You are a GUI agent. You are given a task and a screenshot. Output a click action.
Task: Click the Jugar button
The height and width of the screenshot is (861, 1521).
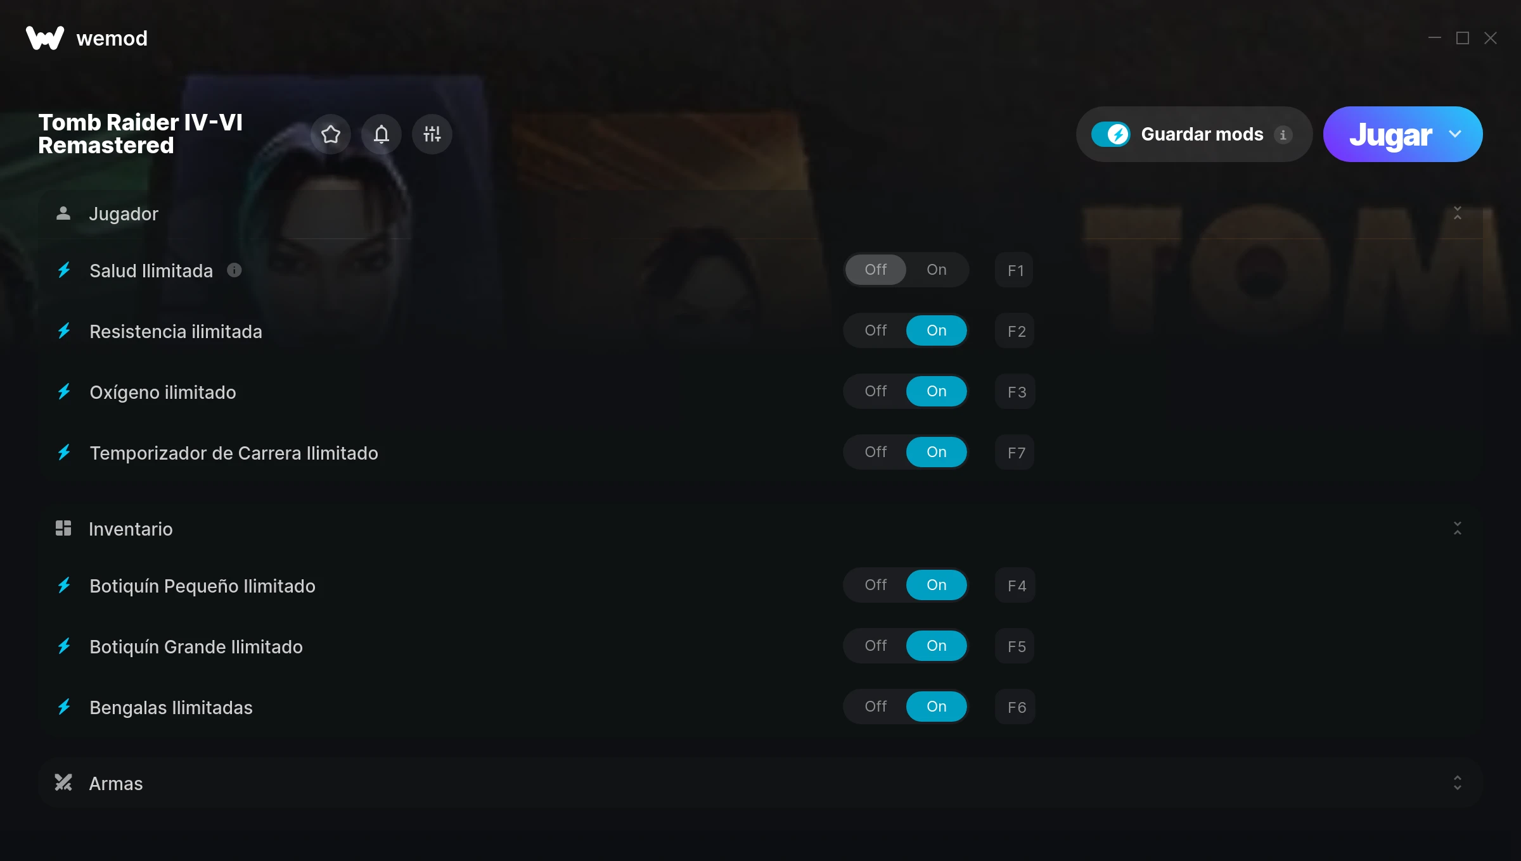1390,134
